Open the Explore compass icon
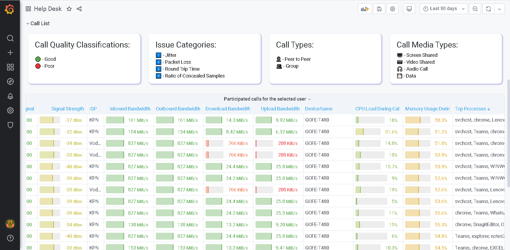 pos(10,81)
